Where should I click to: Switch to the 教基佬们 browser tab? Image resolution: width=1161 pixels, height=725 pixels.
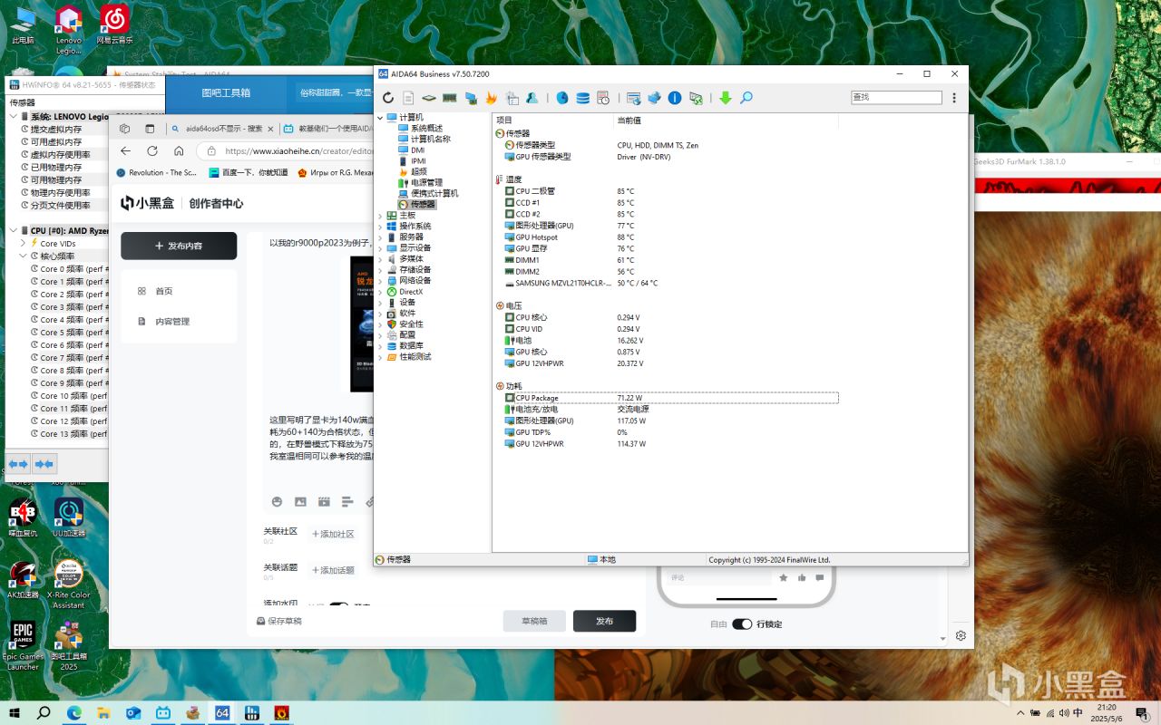[x=327, y=129]
